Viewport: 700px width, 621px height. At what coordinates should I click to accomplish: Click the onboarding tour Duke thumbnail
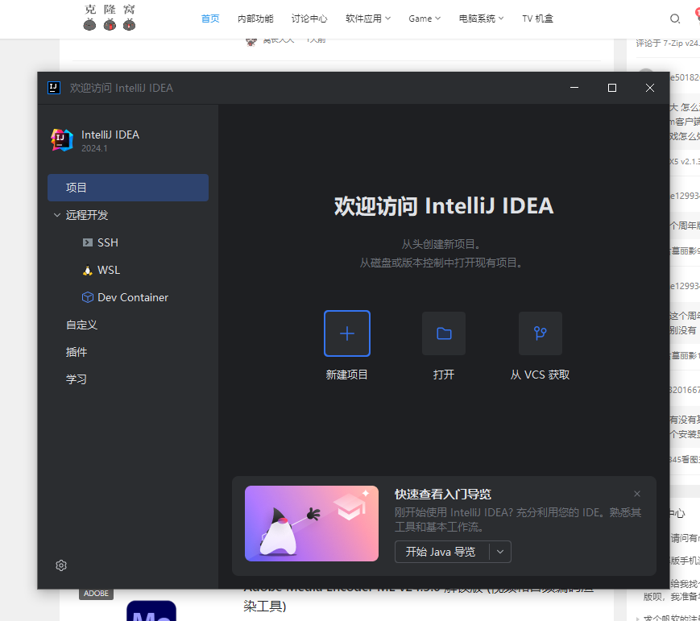pyautogui.click(x=312, y=524)
